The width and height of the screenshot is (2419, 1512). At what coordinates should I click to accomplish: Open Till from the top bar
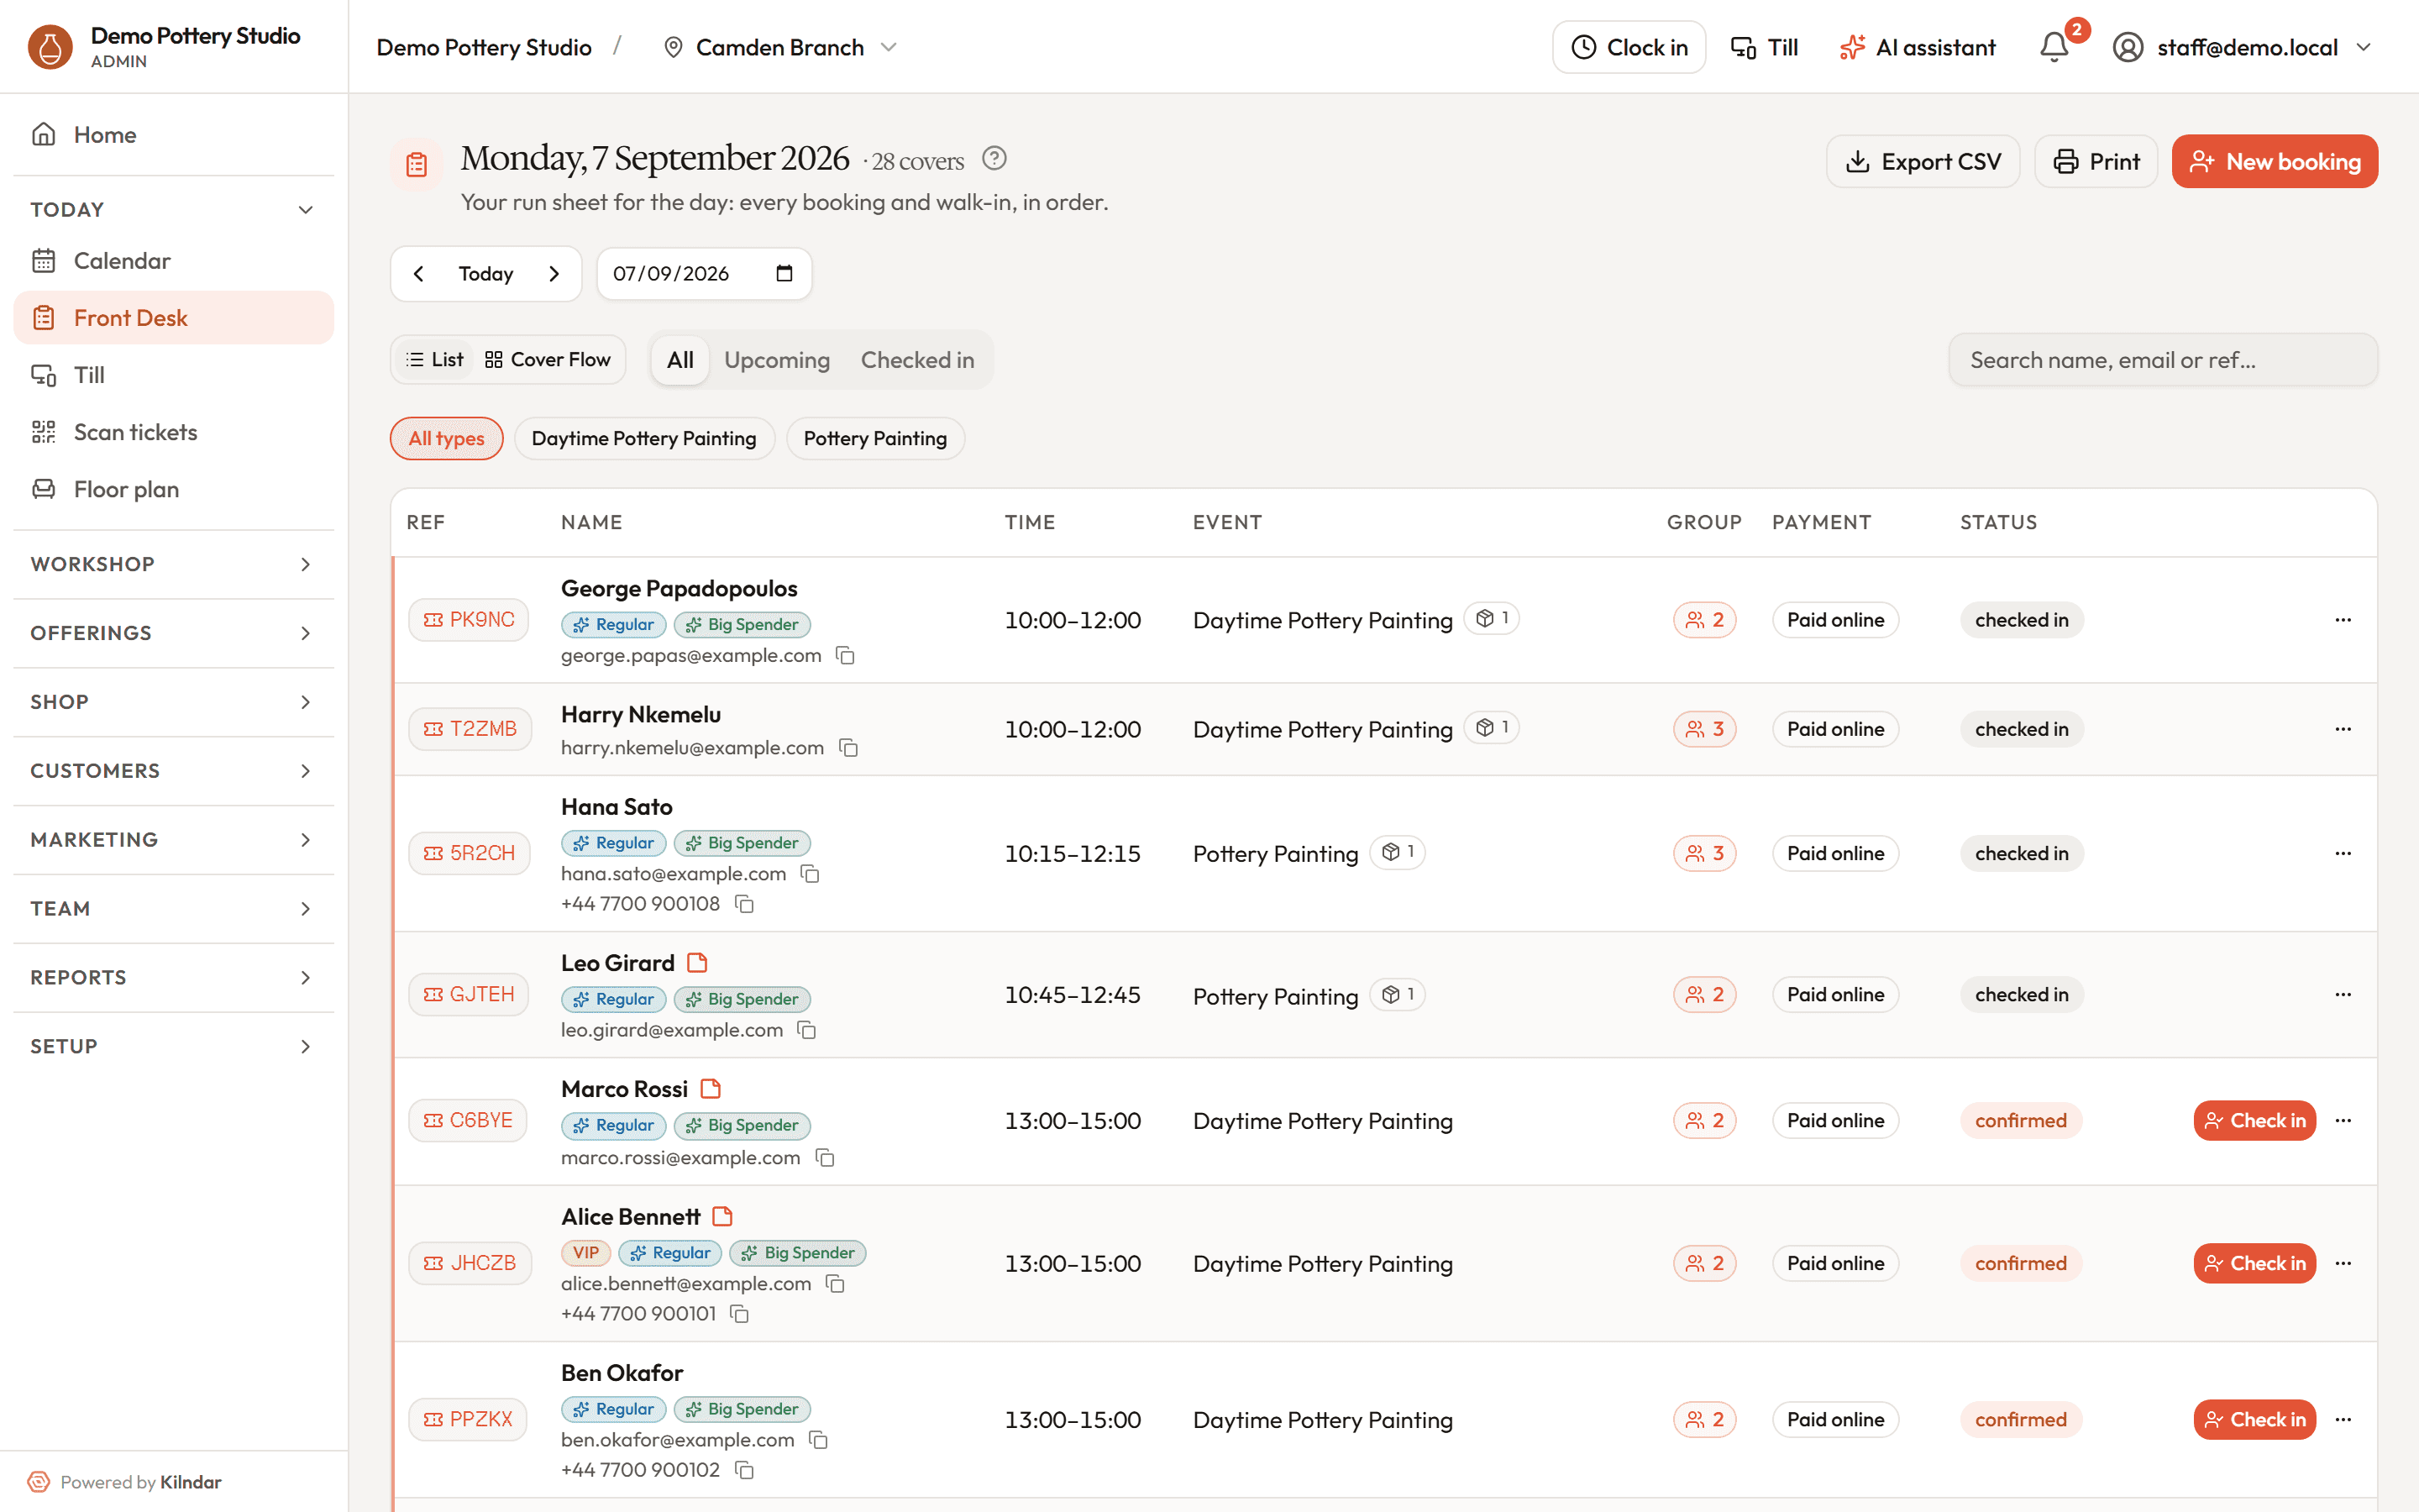[x=1764, y=47]
